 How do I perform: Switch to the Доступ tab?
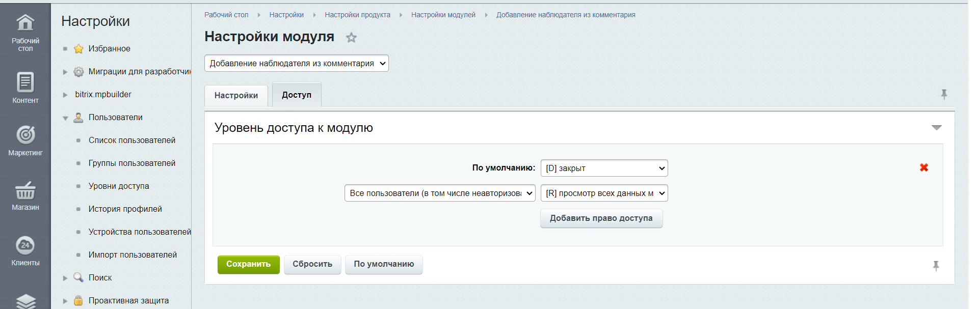pyautogui.click(x=297, y=95)
